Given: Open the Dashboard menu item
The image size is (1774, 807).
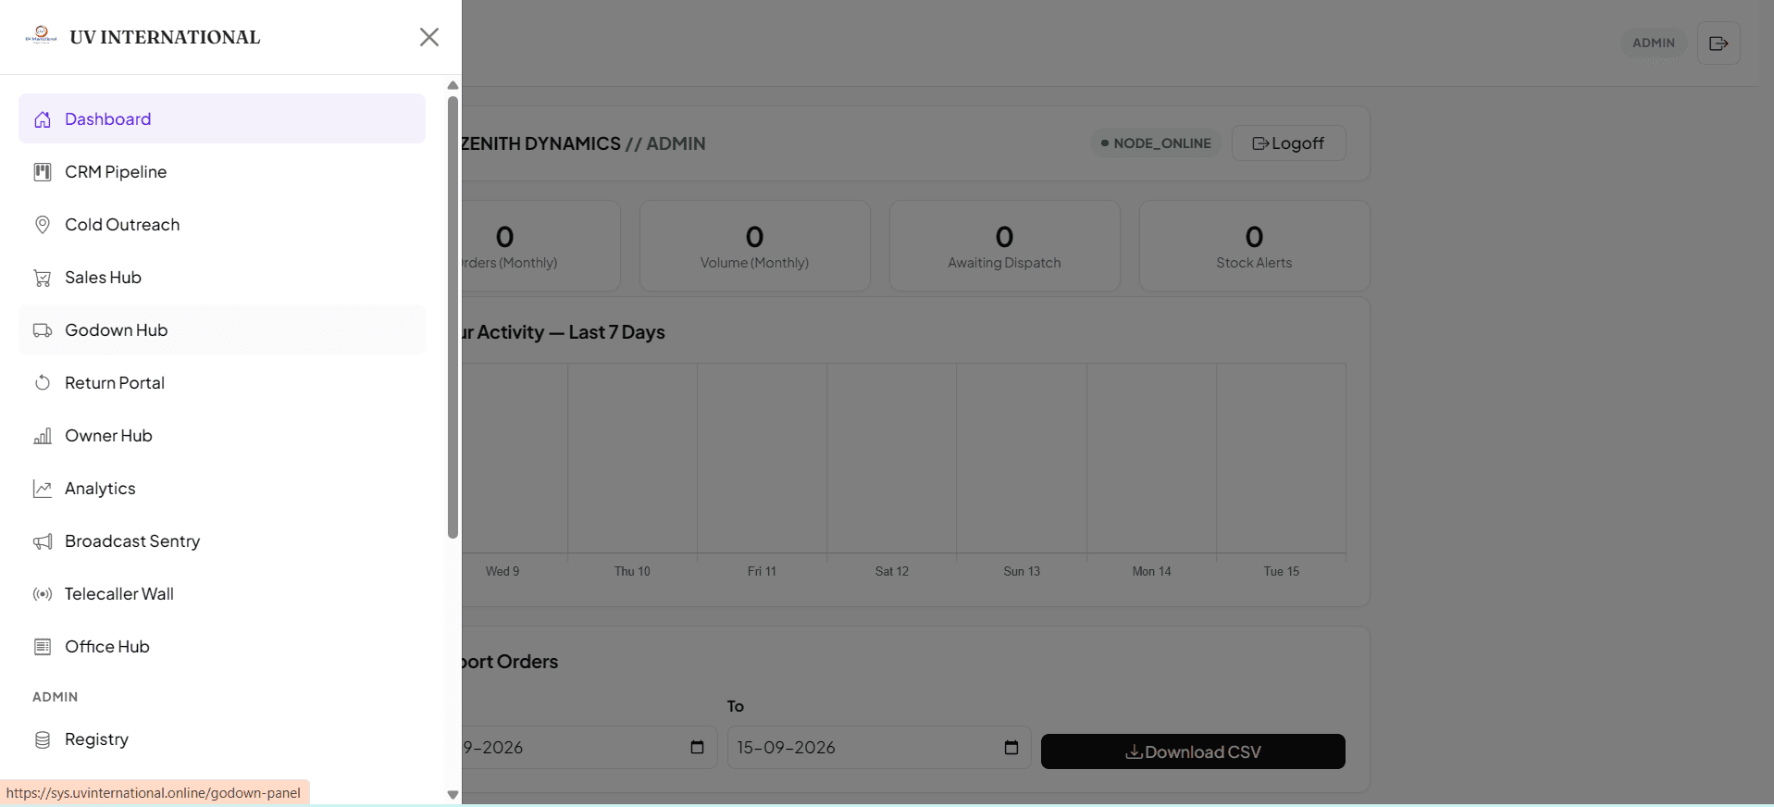Looking at the screenshot, I should pos(222,118).
